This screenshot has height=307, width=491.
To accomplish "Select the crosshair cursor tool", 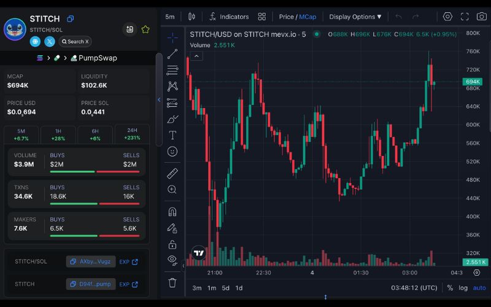I will [x=172, y=37].
